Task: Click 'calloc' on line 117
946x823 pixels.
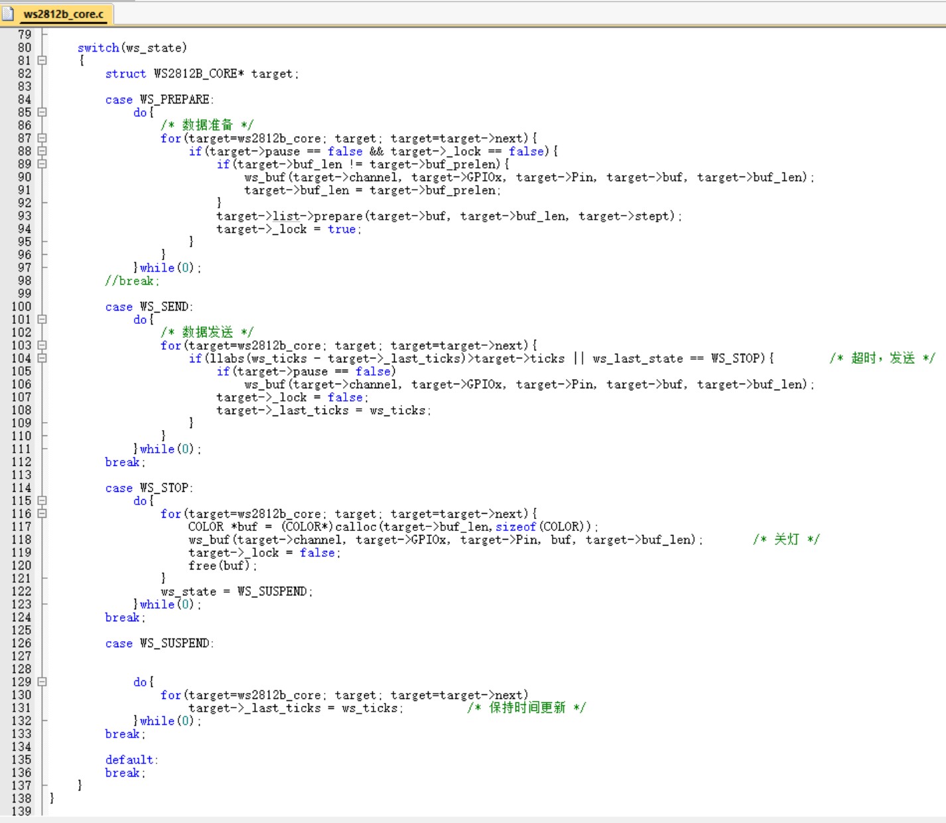Action: 356,527
